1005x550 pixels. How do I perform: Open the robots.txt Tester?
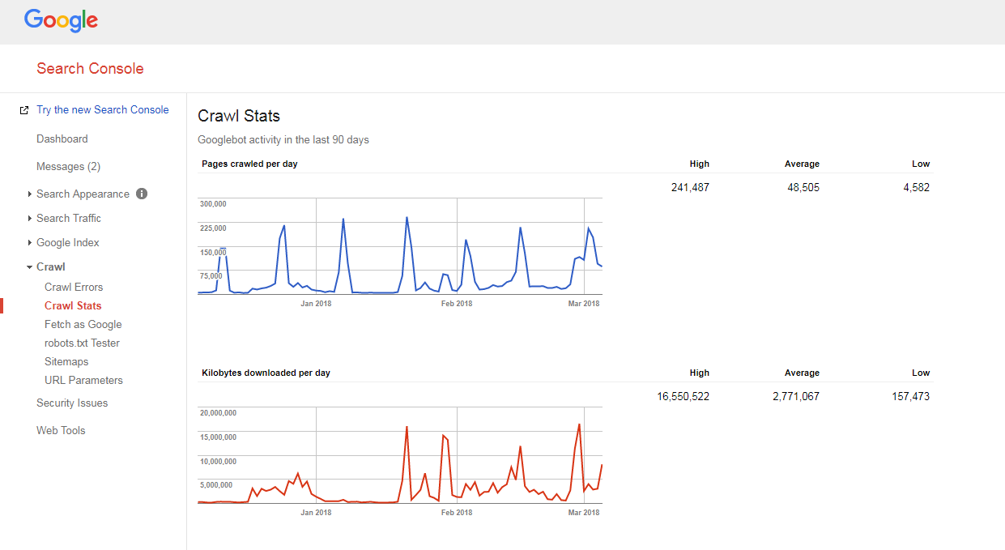pyautogui.click(x=82, y=343)
